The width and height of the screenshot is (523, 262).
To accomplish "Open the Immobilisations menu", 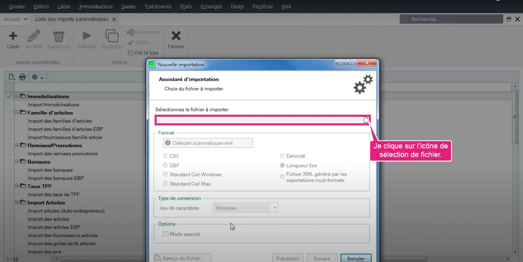I will [x=96, y=6].
